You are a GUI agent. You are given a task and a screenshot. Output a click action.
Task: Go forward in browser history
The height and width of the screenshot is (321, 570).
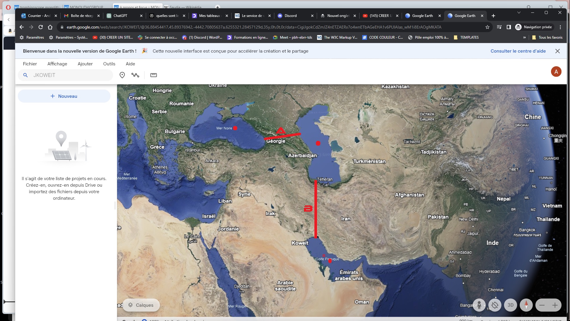[x=31, y=27]
